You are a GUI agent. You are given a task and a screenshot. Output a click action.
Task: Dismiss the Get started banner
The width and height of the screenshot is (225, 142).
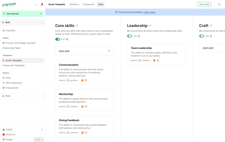coord(41,14)
